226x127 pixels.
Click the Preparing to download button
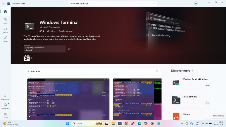click(44, 49)
